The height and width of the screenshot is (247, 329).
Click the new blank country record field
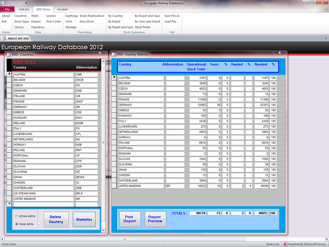[x=43, y=204]
